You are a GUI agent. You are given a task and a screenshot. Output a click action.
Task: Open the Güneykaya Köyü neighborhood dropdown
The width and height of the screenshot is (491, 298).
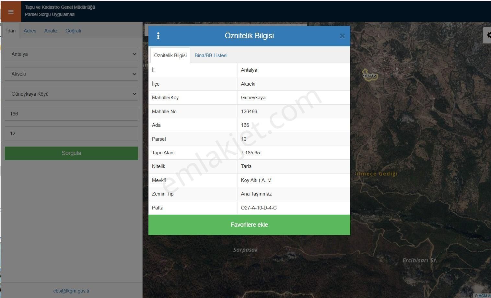tap(71, 94)
